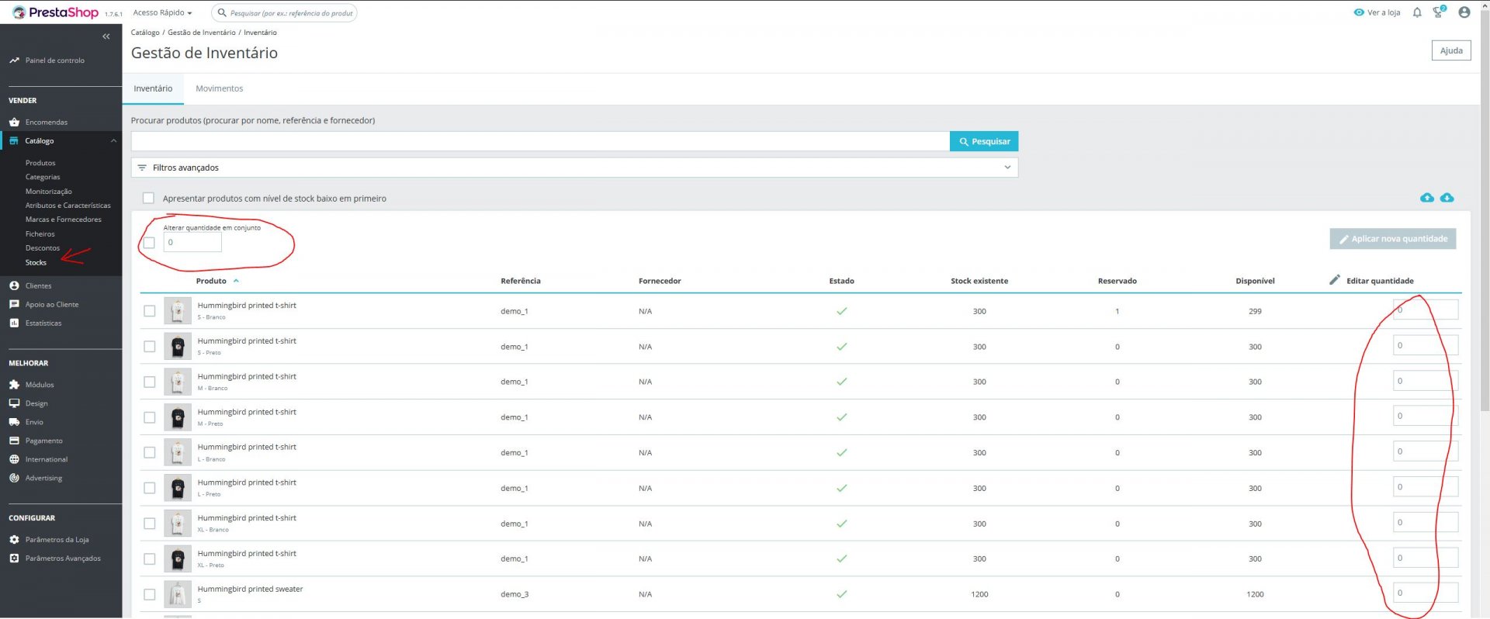This screenshot has height=619, width=1490.
Task: Expand the Filtros avançados dropdown
Action: pos(574,168)
